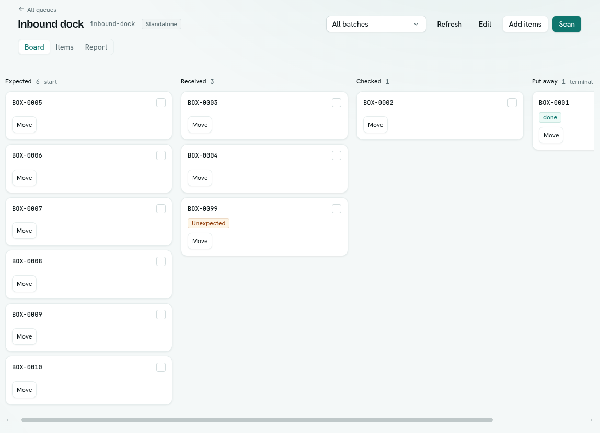Start a Scan
This screenshot has height=433, width=600.
pyautogui.click(x=567, y=24)
